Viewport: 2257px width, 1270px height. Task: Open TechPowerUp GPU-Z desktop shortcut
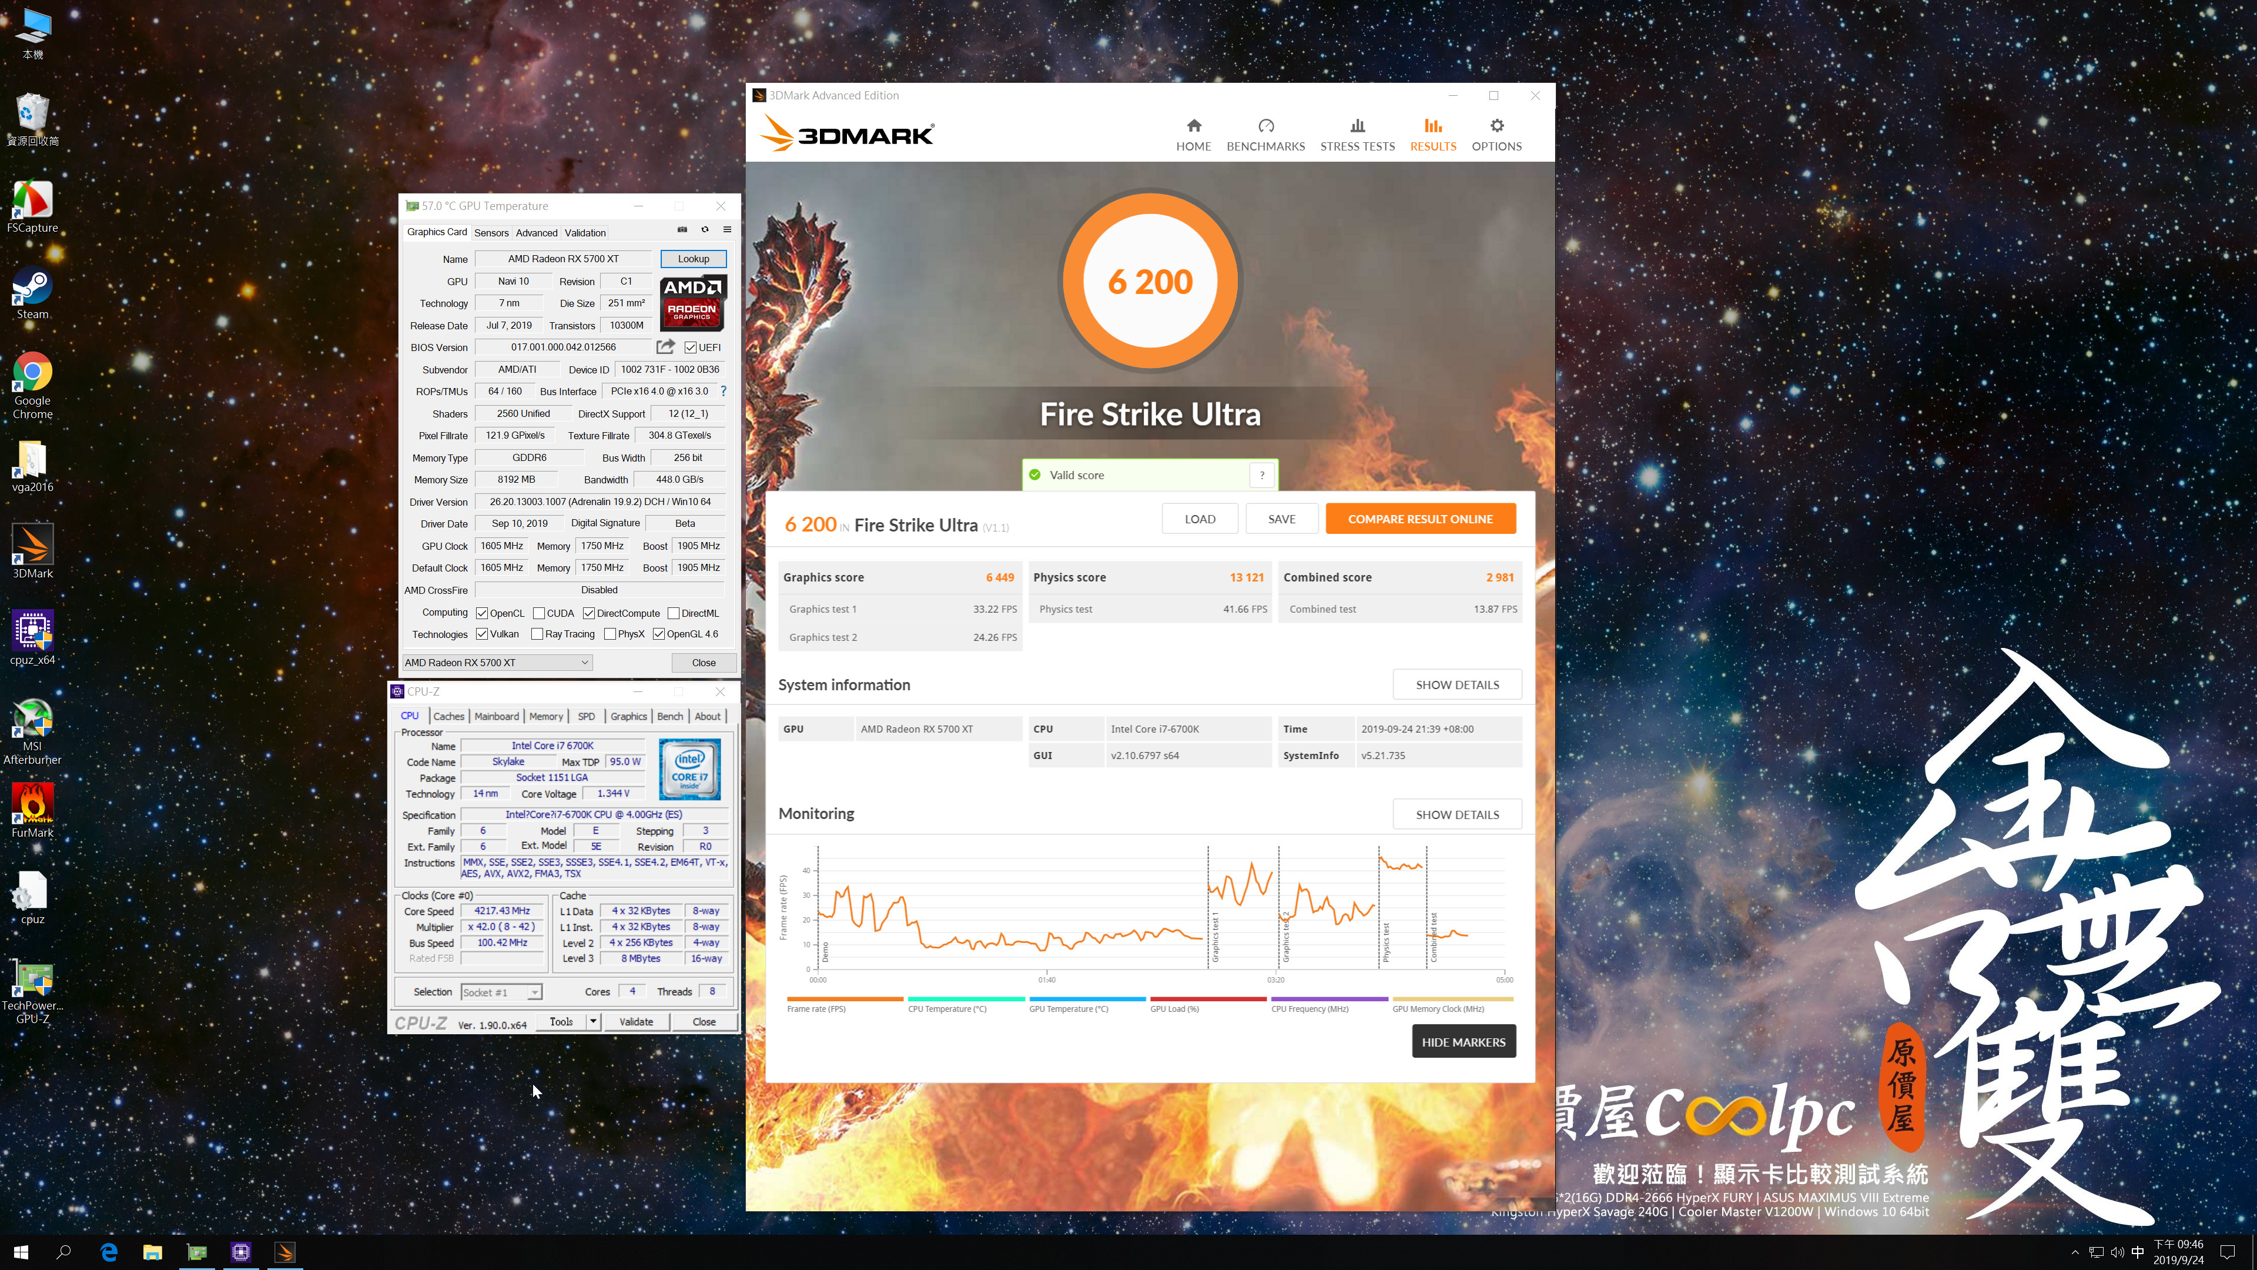tap(32, 992)
